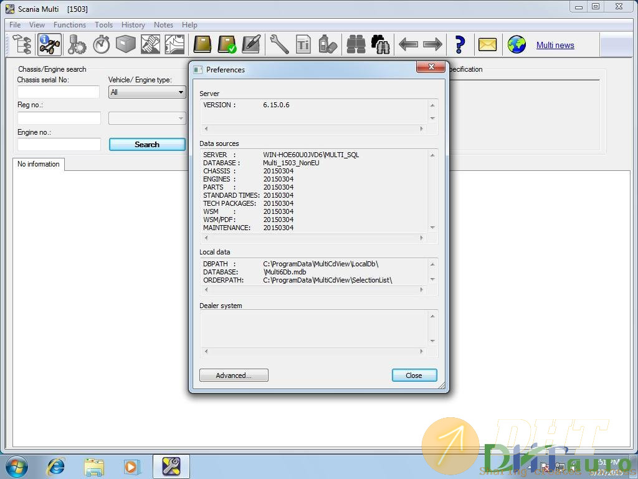
Task: Click the Local data scroll left arrow
Action: [x=206, y=289]
